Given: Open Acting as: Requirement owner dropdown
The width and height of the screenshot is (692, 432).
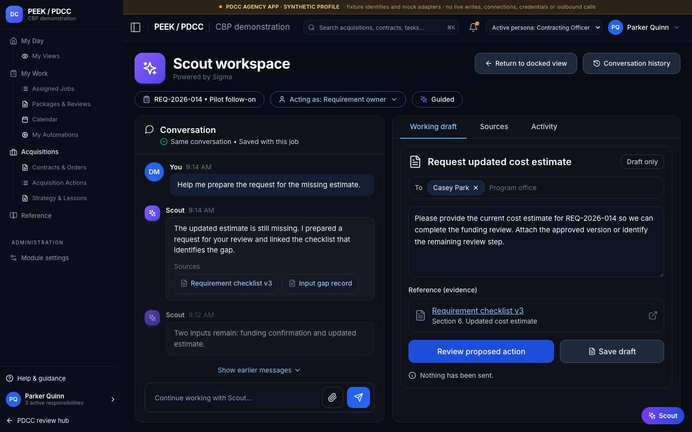Looking at the screenshot, I should [338, 99].
